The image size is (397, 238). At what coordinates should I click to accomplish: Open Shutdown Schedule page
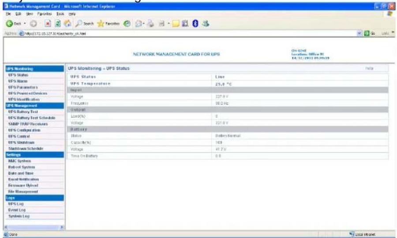26,149
